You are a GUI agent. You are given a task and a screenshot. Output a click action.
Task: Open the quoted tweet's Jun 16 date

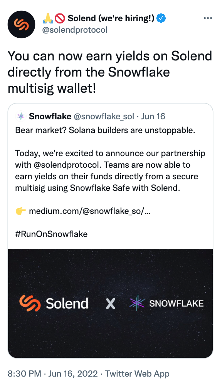[x=153, y=116]
